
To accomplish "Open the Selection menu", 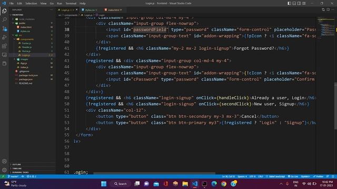I will (31, 4).
